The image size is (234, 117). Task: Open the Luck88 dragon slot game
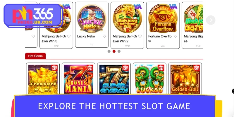coord(149,79)
